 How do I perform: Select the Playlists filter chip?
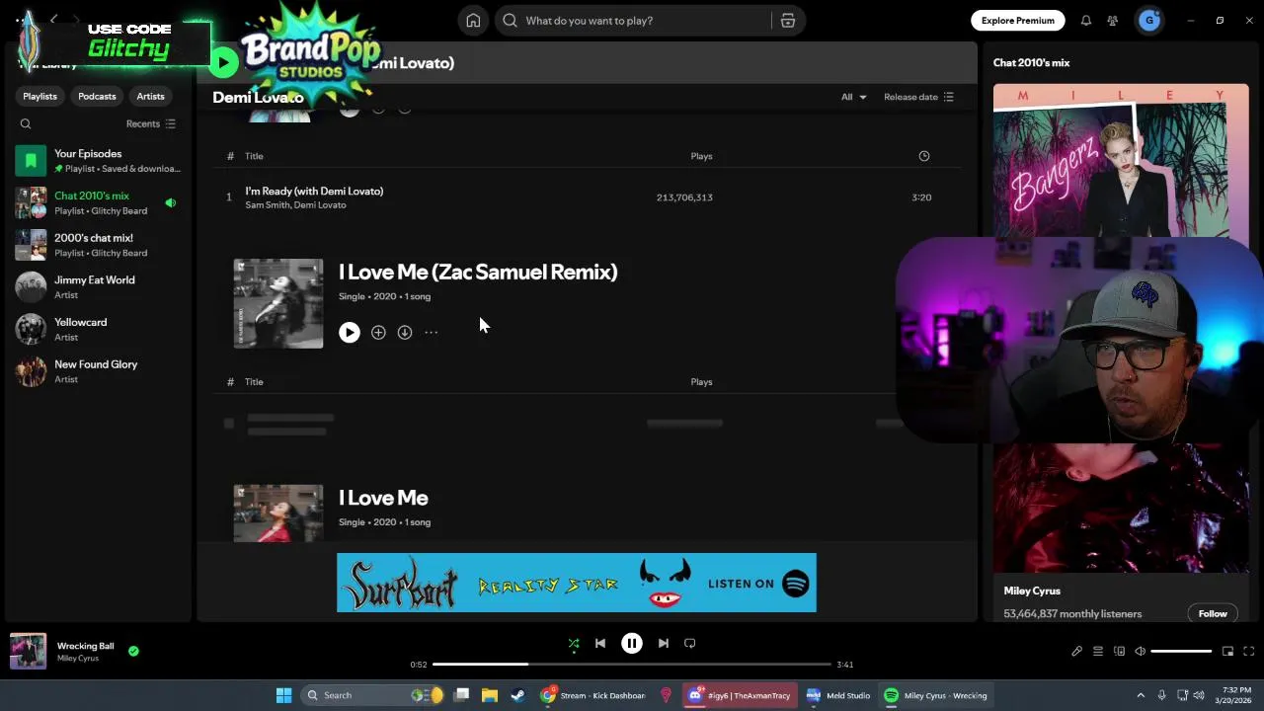click(x=39, y=96)
